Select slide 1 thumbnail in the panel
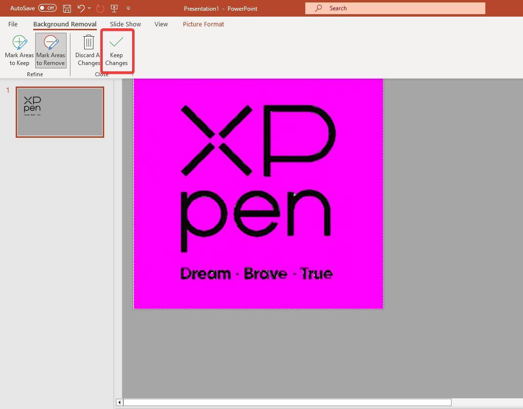The width and height of the screenshot is (523, 409). click(60, 112)
